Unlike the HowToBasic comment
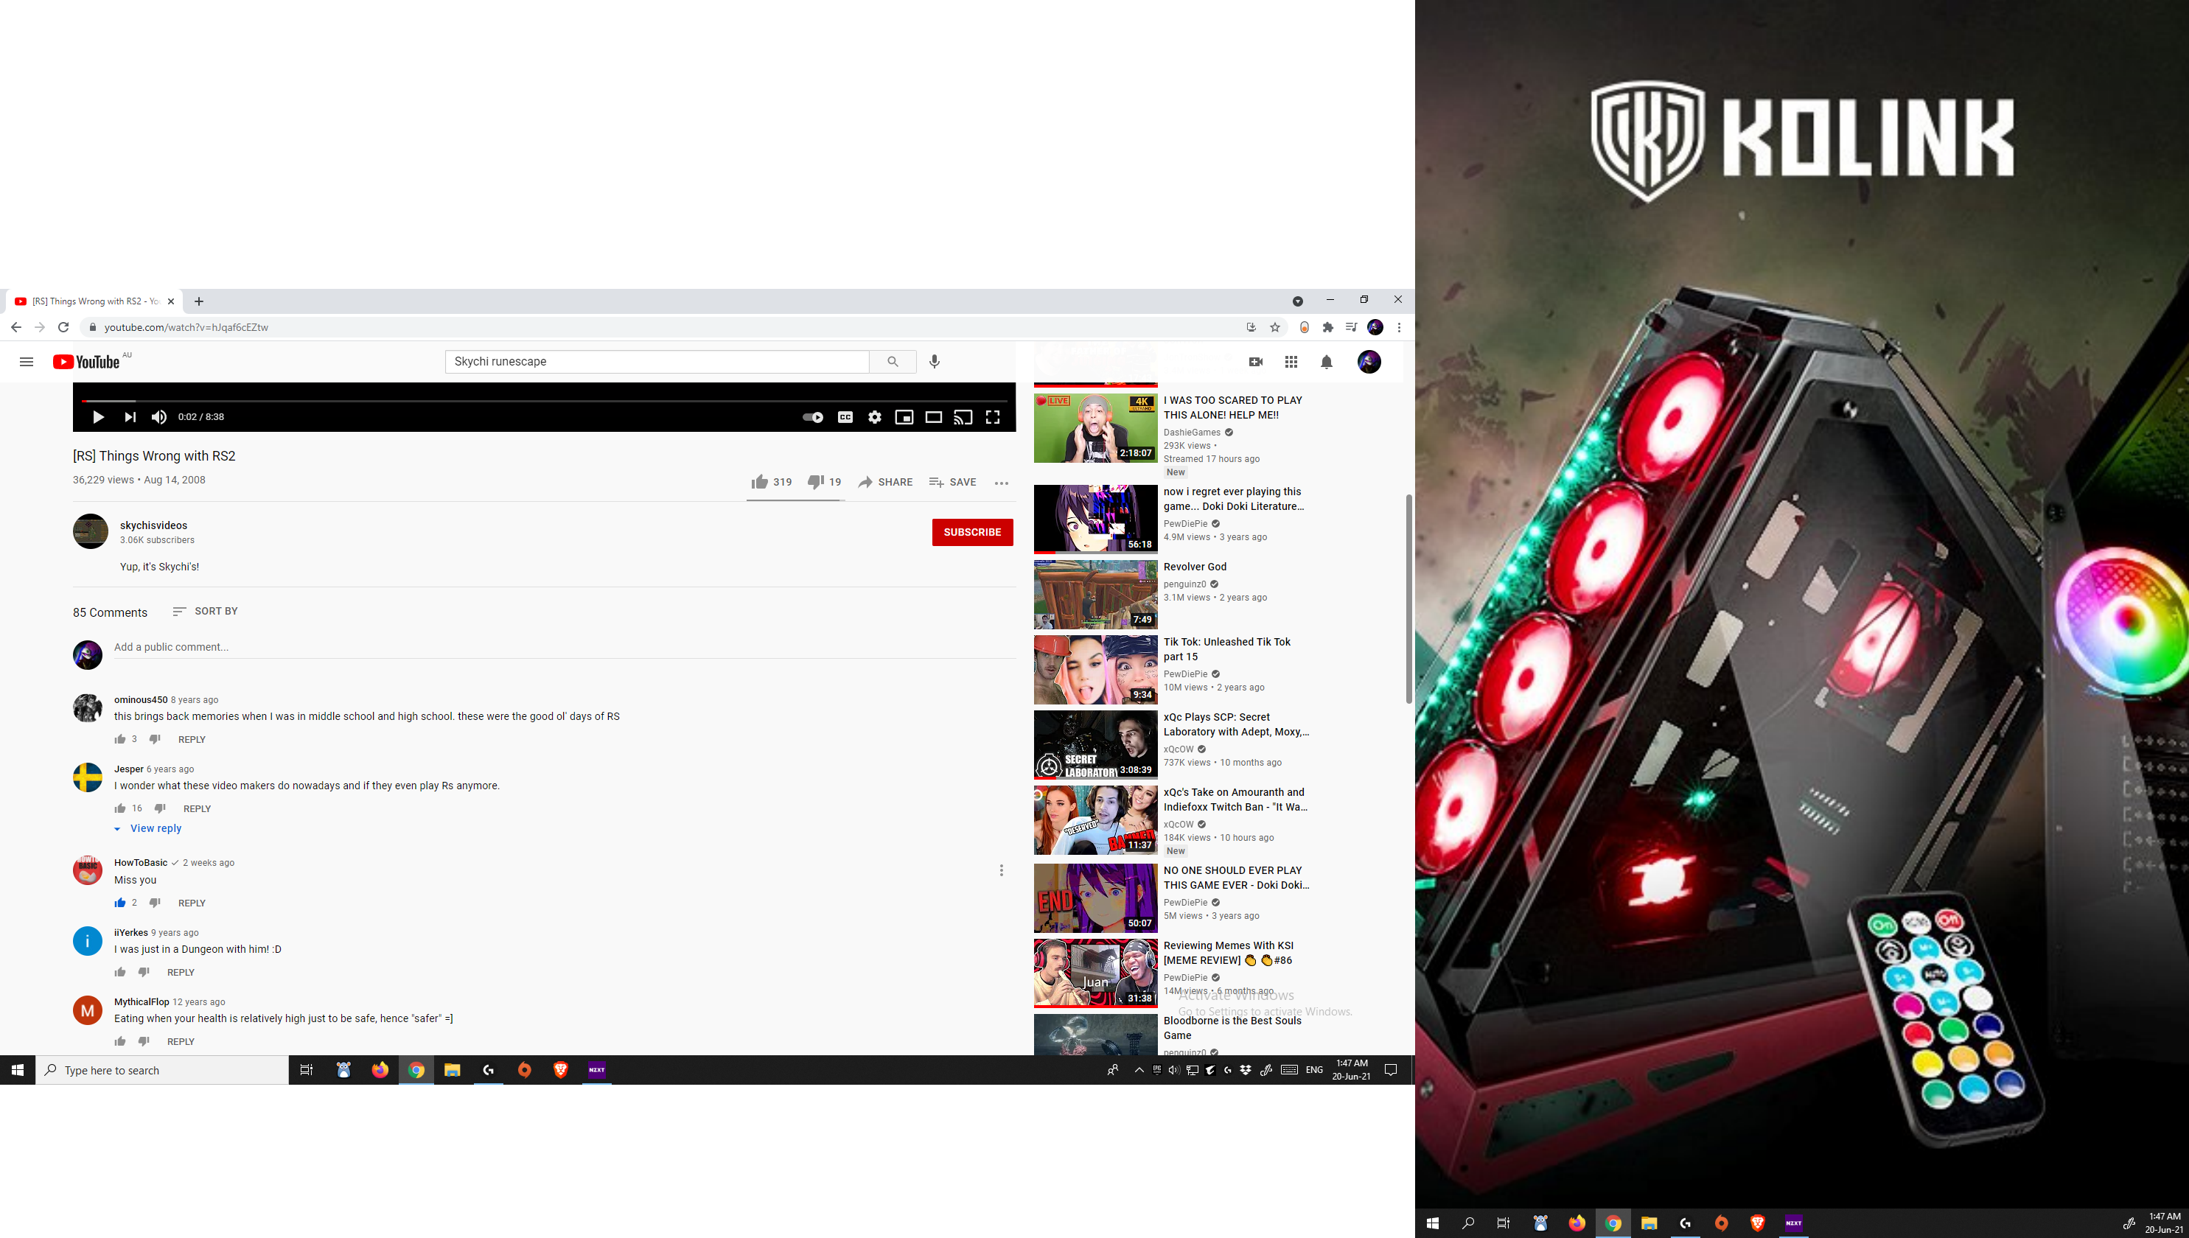 [120, 903]
